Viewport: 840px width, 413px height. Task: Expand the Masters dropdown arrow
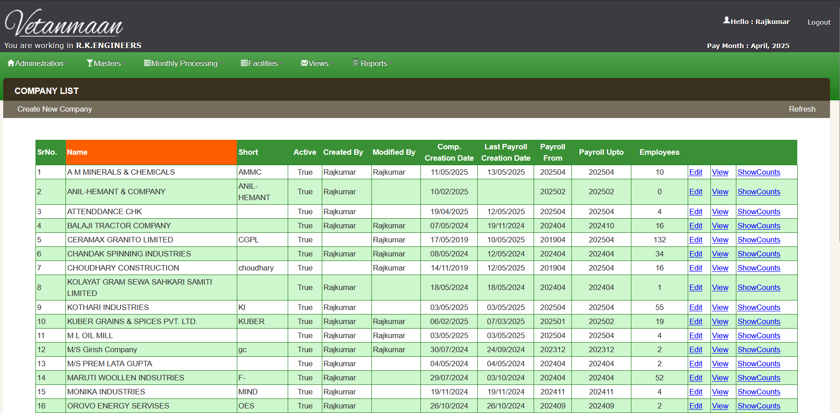pyautogui.click(x=124, y=64)
